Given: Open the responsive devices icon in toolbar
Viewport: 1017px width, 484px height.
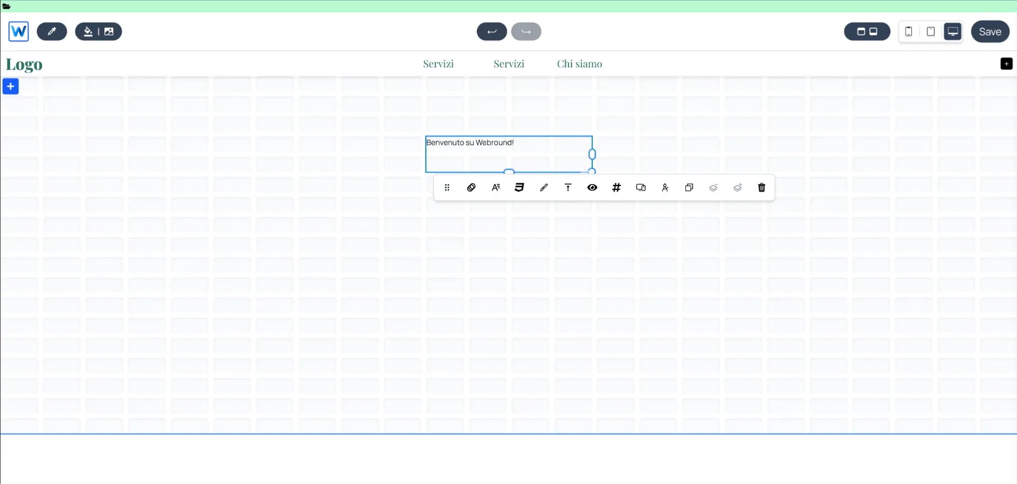Looking at the screenshot, I should 641,187.
